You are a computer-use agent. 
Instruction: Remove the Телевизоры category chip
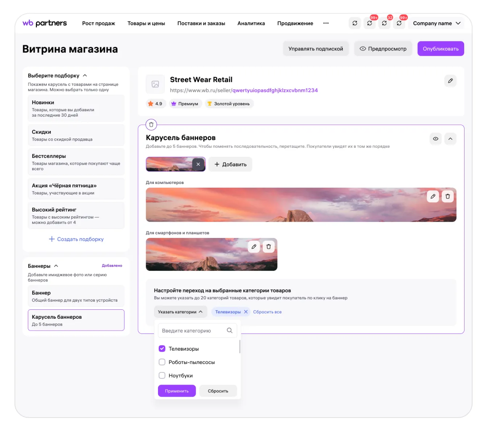[246, 312]
